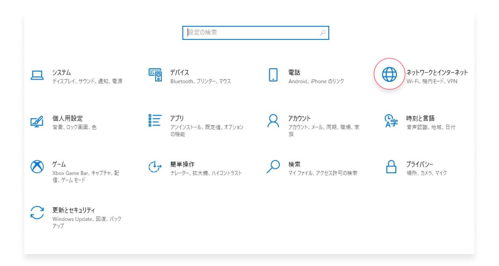Click the ネットワークとインターネット globe icon
The height and width of the screenshot is (266, 499).
(389, 74)
